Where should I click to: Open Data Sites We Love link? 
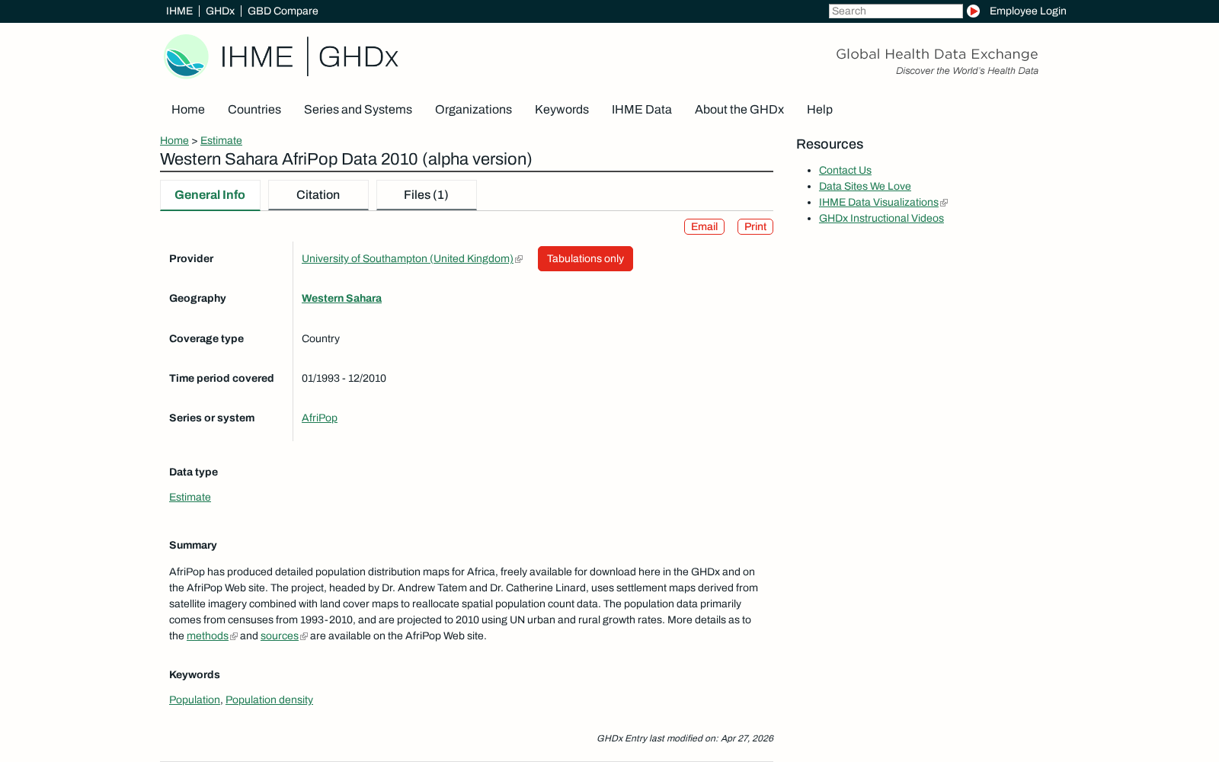[865, 186]
